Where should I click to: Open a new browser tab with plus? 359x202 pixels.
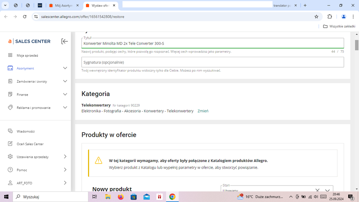[x=305, y=5]
